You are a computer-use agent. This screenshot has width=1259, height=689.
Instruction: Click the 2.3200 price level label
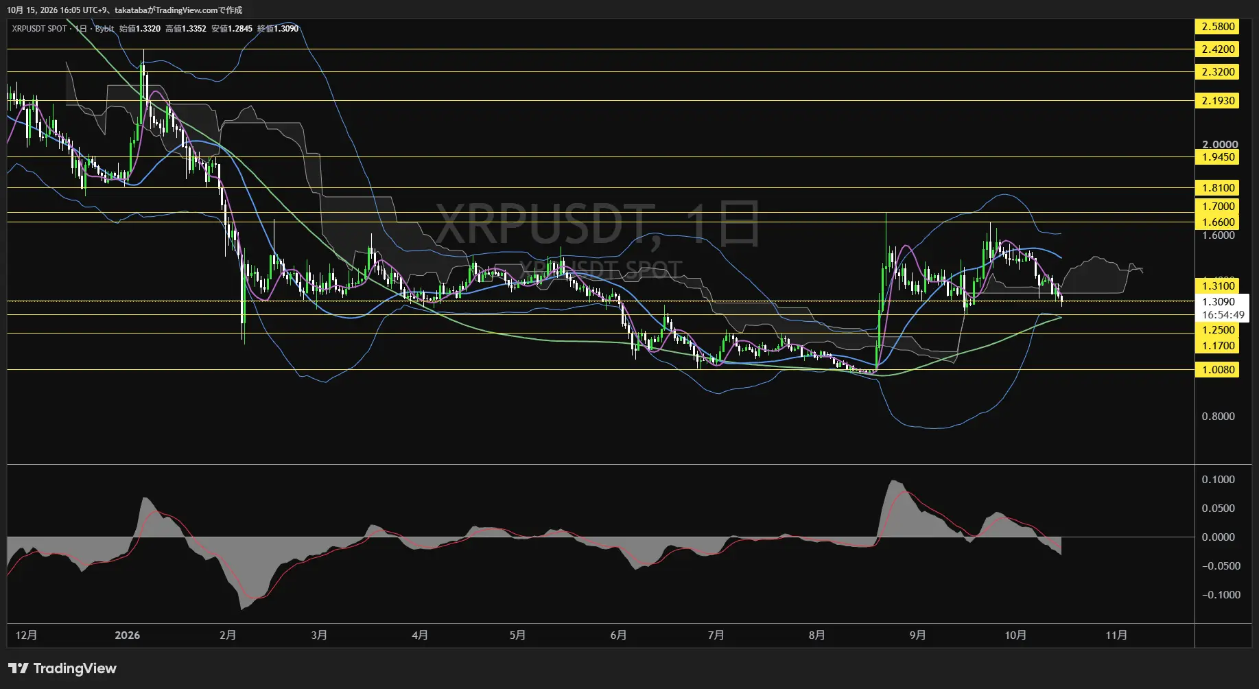pos(1216,72)
